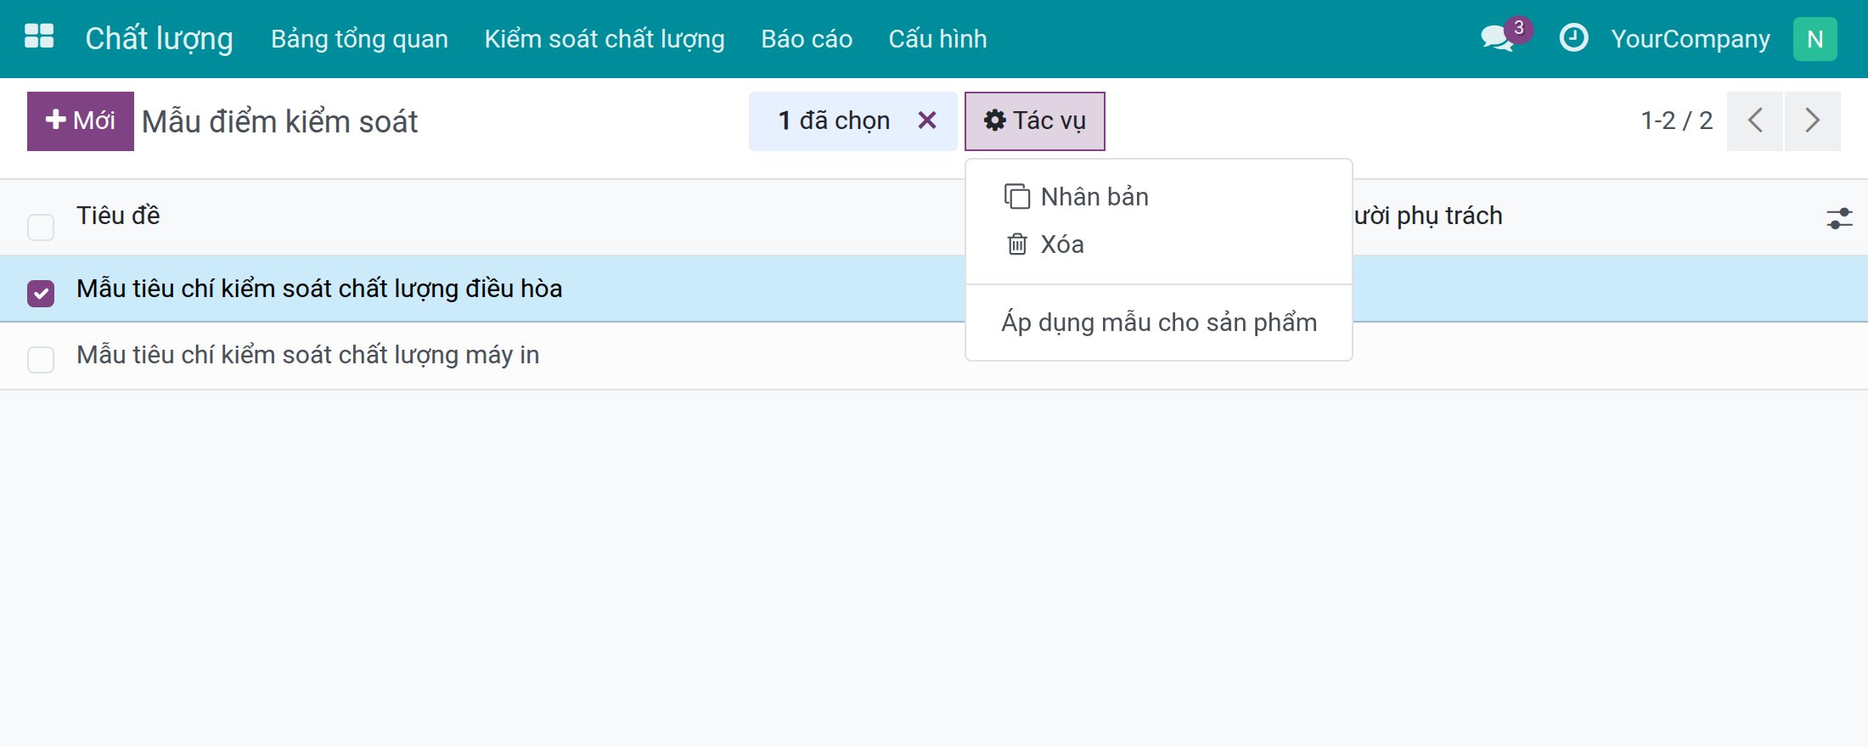
Task: Open 'Mẫu tiêu chí kiểm soát chất lượng điều hòa'
Action: tap(319, 289)
